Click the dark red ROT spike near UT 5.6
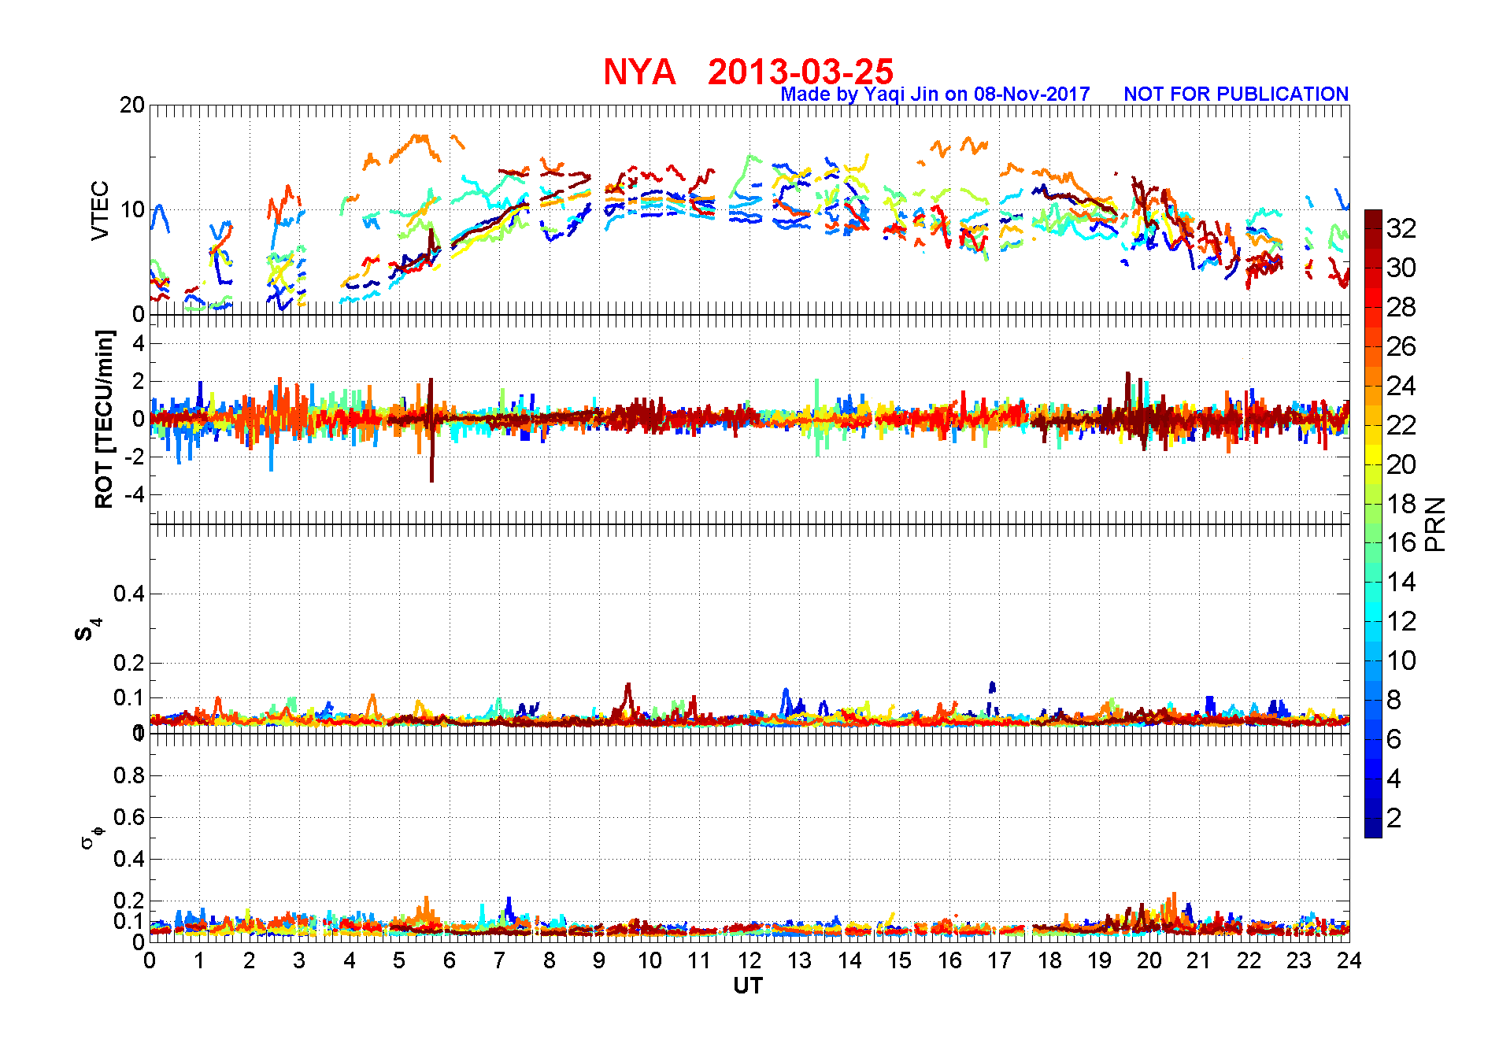1499x1047 pixels. (x=431, y=431)
